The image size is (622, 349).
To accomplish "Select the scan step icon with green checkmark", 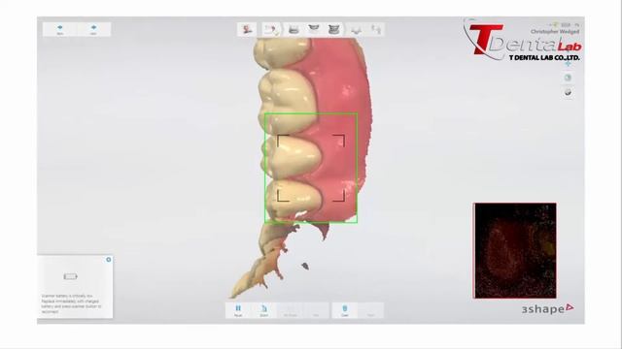I will pos(272,30).
